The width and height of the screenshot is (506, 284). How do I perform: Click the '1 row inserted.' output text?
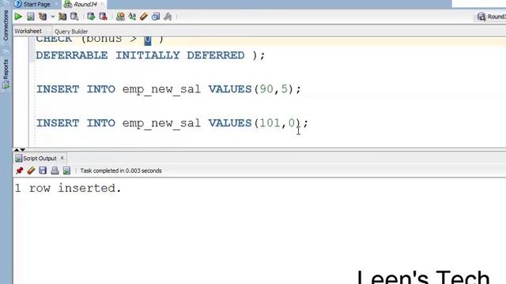coord(68,188)
